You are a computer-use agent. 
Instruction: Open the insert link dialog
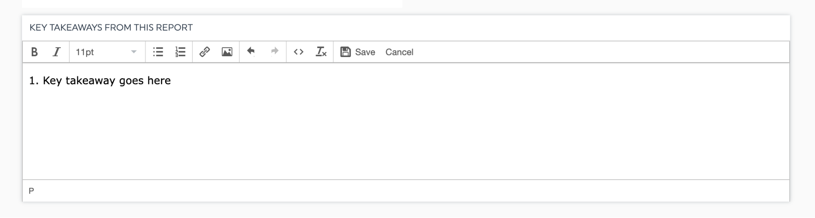click(x=205, y=52)
